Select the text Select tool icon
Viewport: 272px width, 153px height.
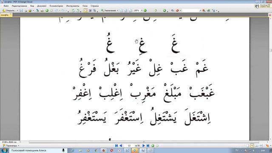coord(94,11)
